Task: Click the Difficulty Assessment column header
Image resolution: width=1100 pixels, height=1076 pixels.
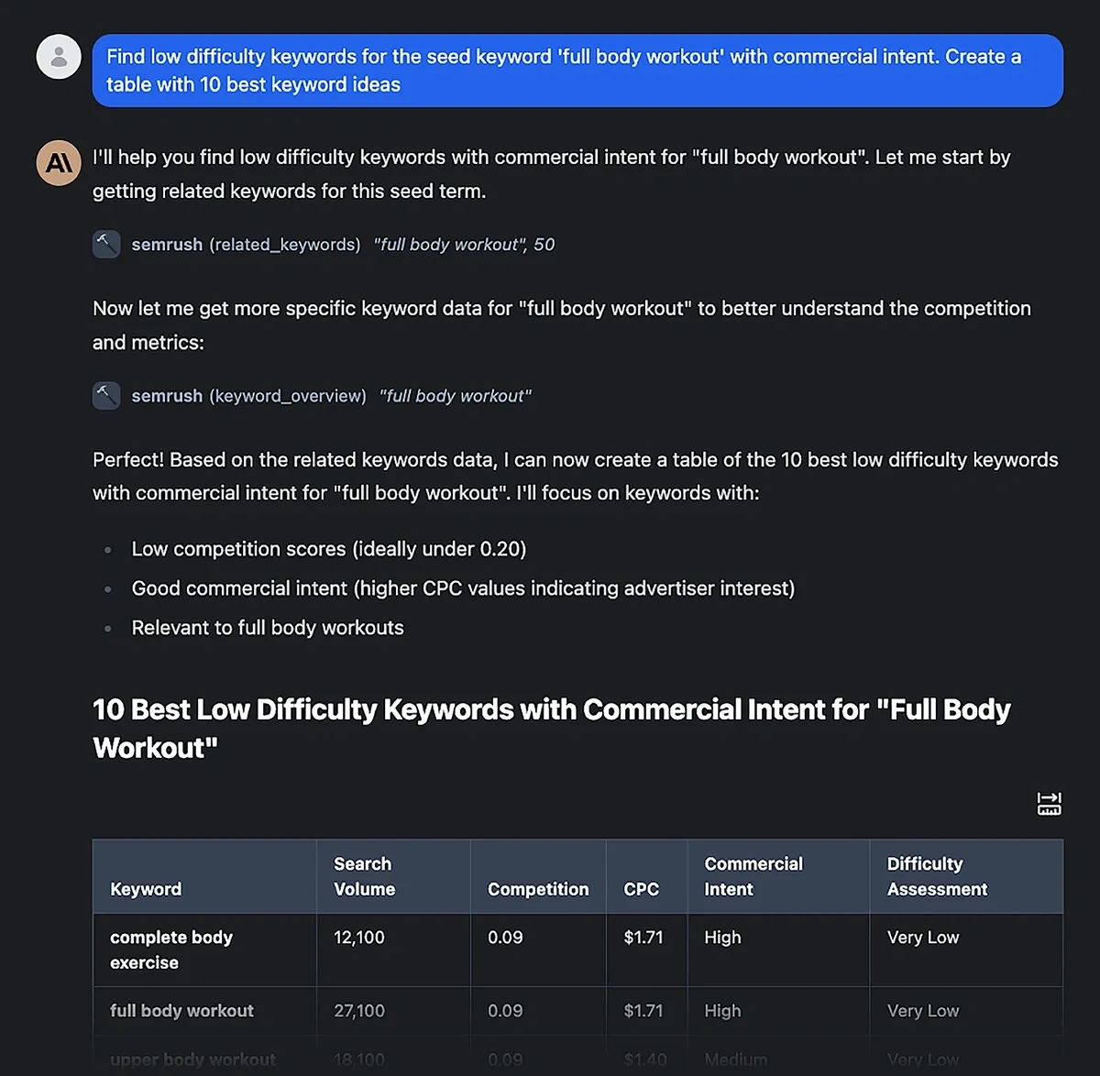Action: [937, 876]
